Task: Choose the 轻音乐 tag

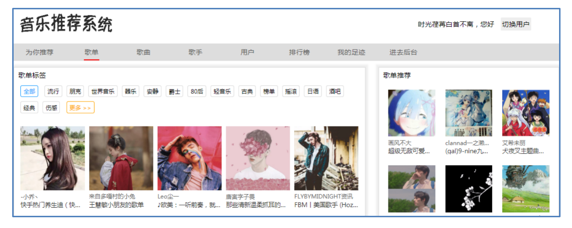Action: 222,91
